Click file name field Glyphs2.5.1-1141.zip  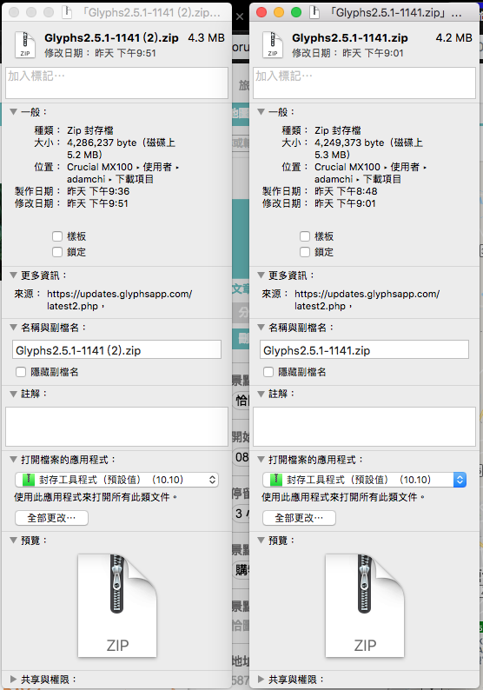(364, 350)
